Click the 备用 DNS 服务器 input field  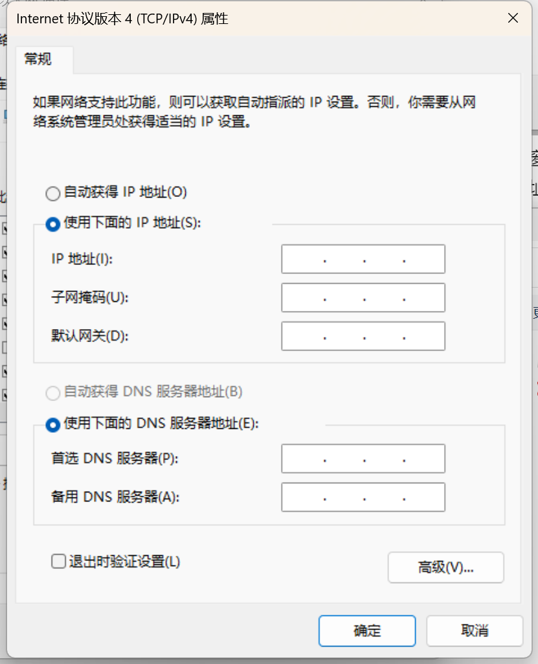363,498
